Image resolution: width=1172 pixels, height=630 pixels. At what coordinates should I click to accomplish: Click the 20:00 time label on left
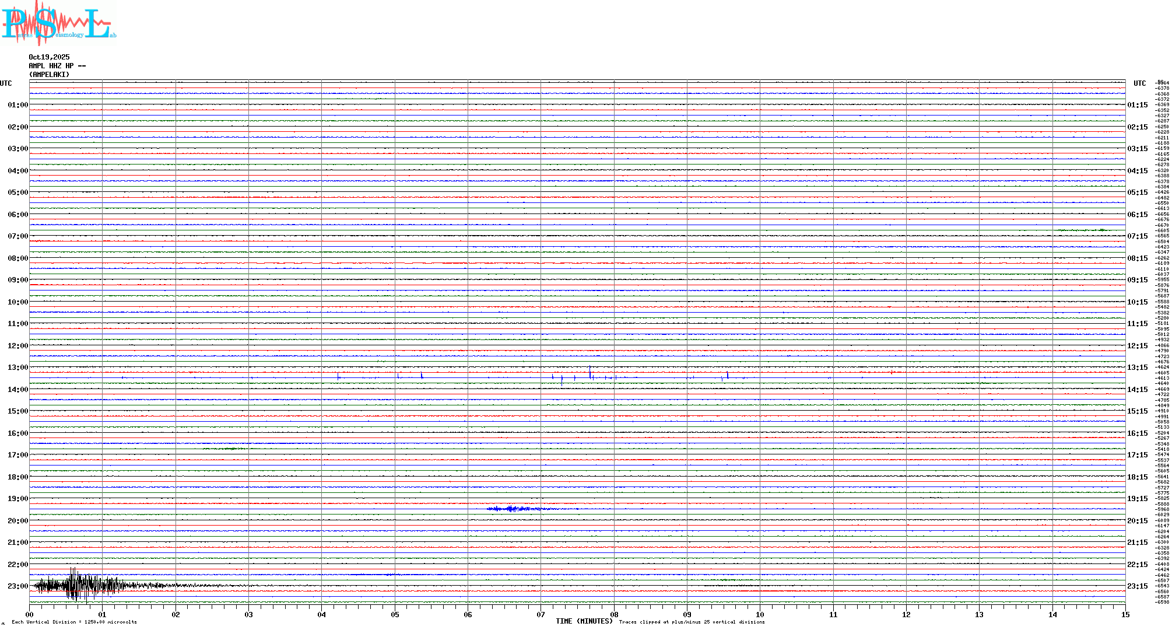point(17,521)
